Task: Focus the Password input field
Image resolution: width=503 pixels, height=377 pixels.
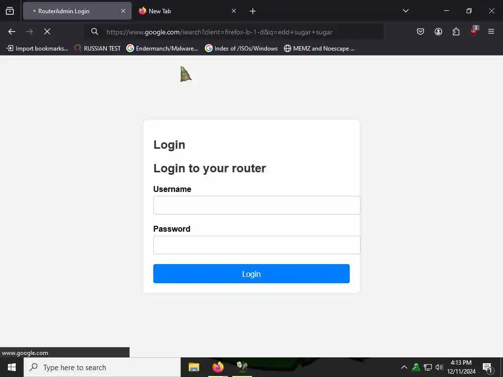Action: [256, 245]
